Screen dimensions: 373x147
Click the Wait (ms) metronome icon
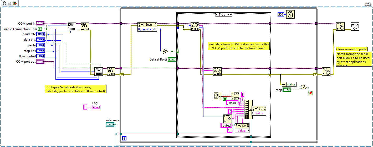click(290, 15)
